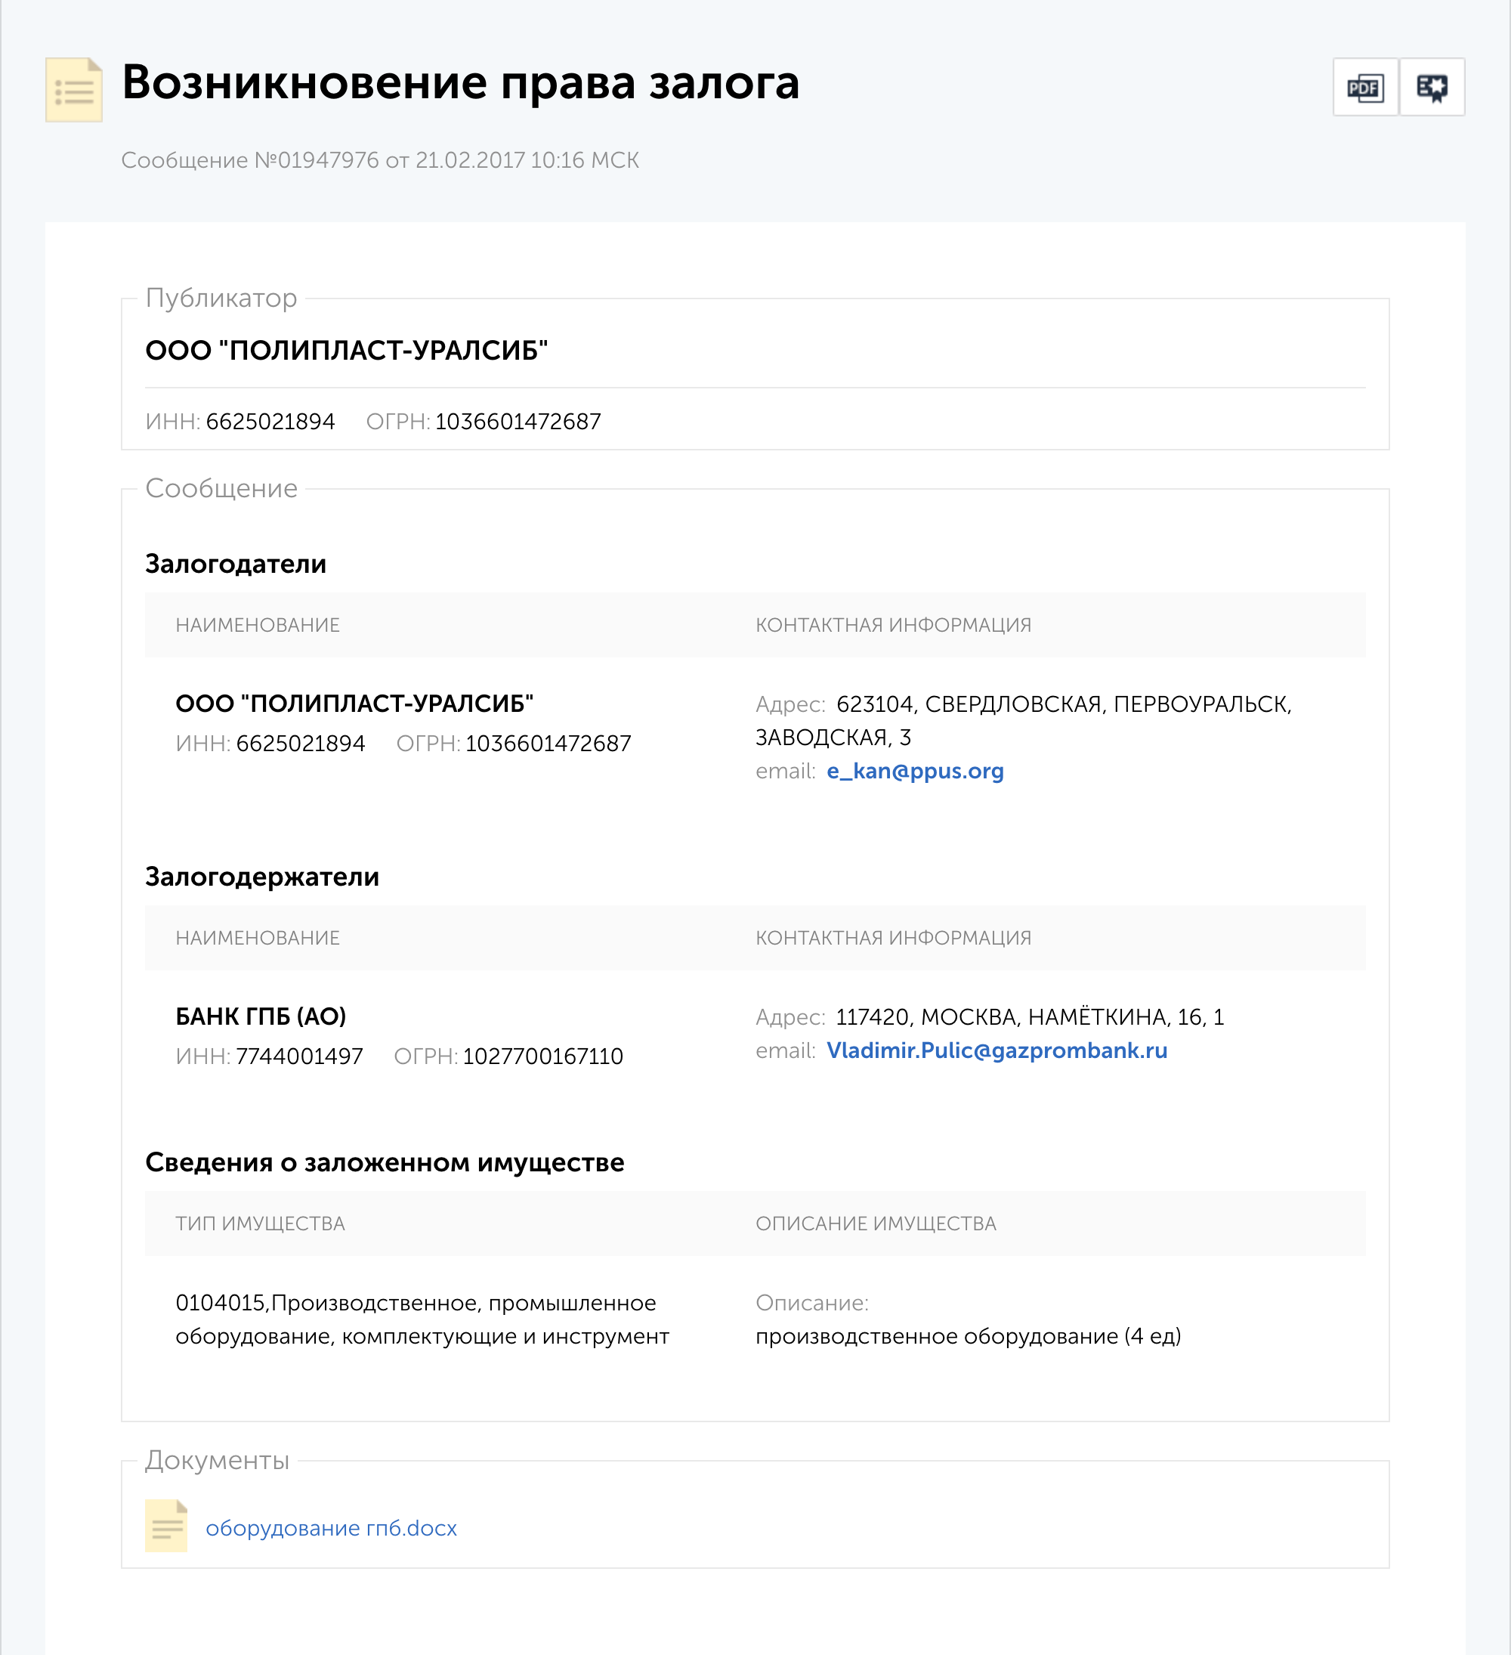Click pledgee name БАНК ГПБ (АО)
The height and width of the screenshot is (1655, 1511).
click(x=261, y=1016)
